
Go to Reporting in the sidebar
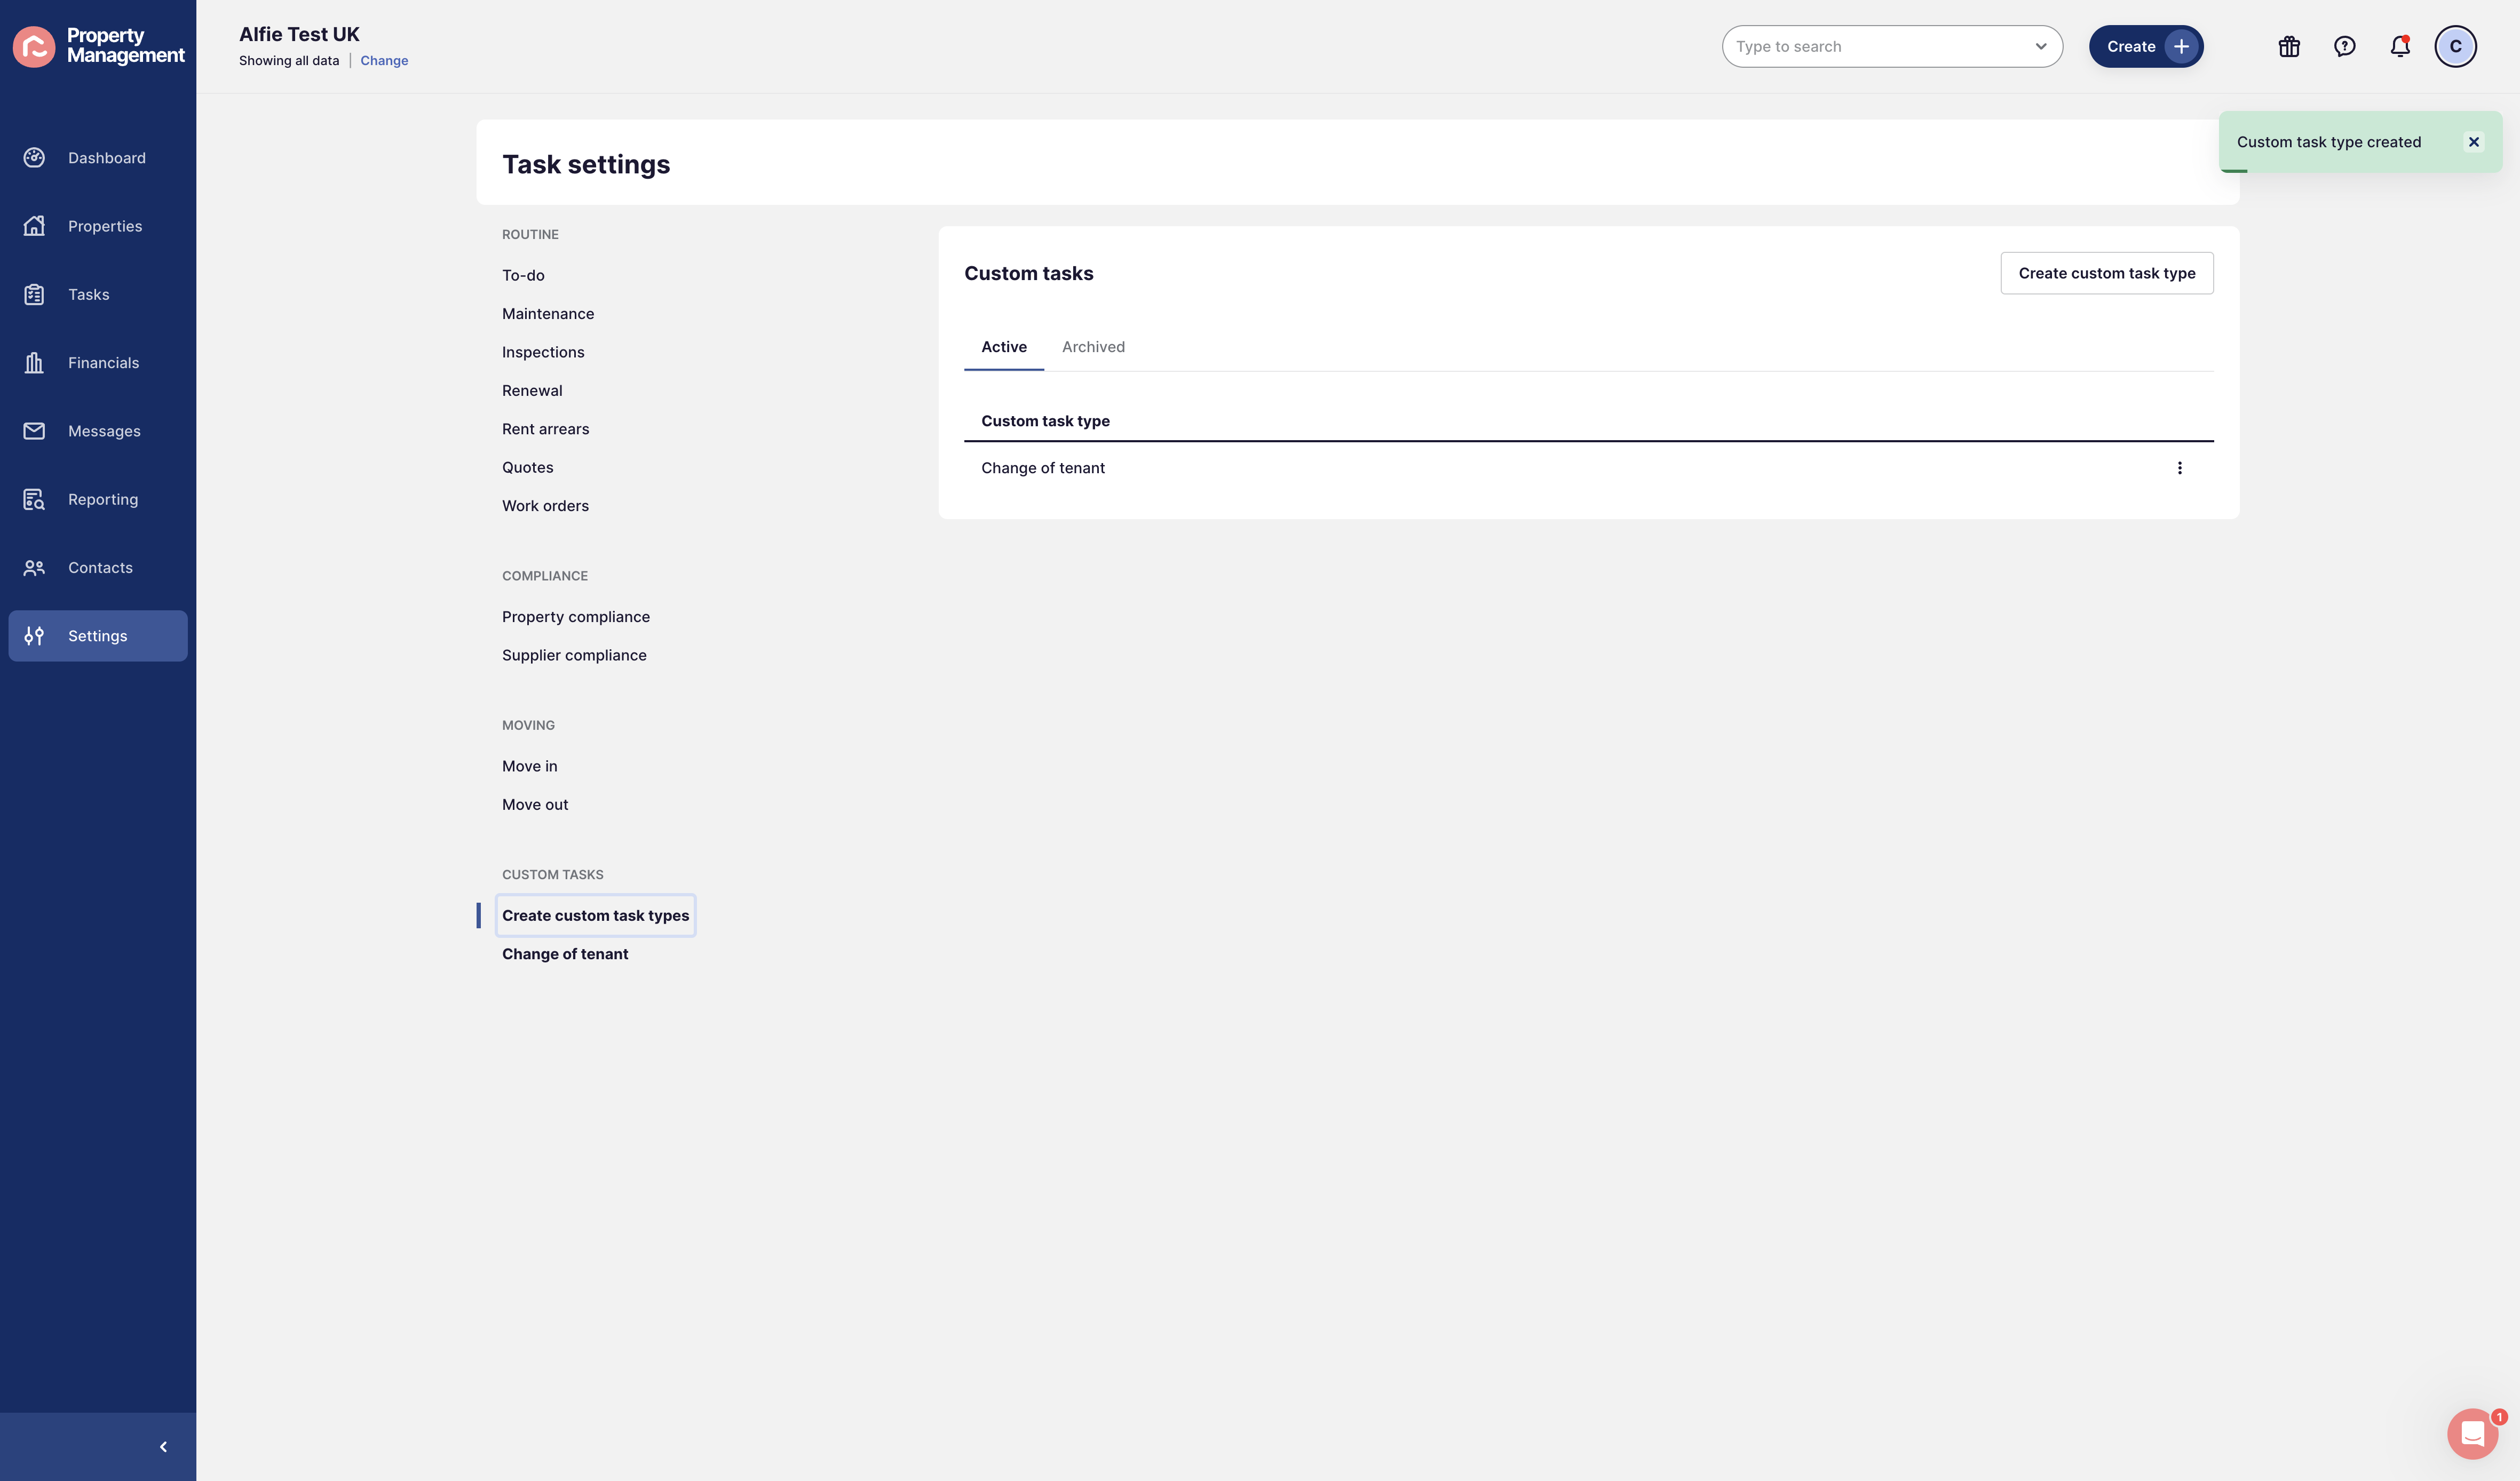[103, 499]
